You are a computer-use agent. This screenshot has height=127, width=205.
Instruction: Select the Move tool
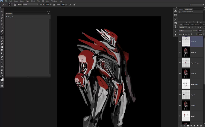2,12
